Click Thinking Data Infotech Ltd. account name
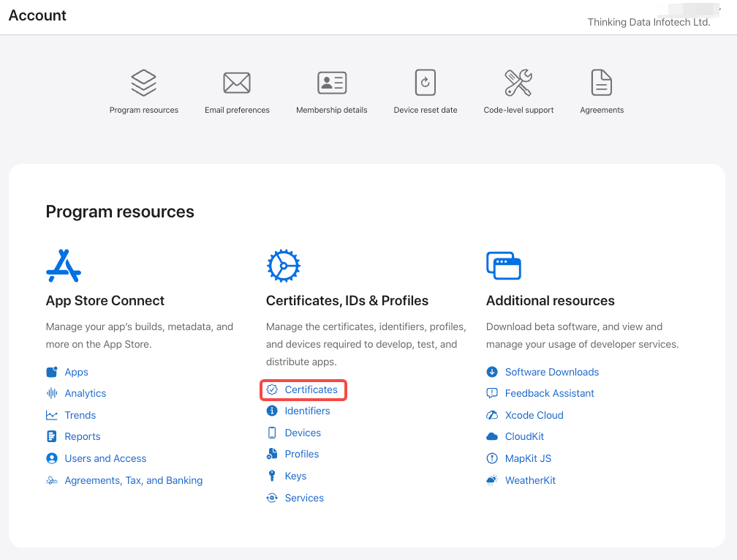The image size is (737, 560). tap(649, 22)
